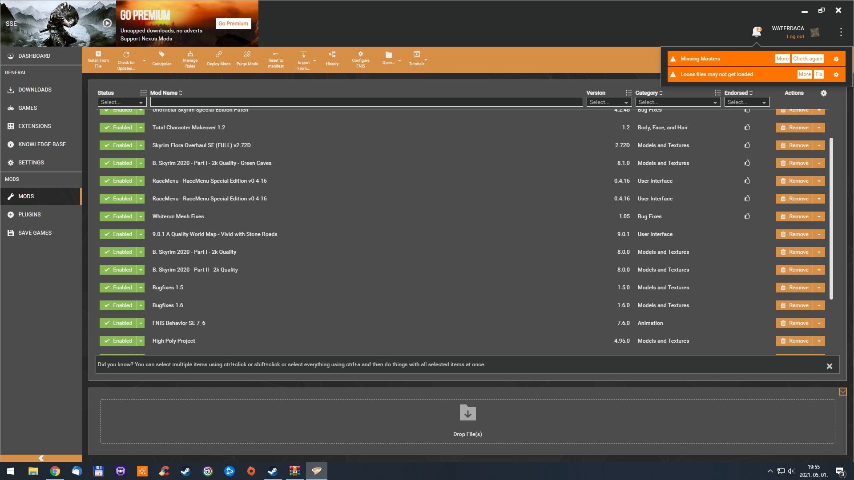Image resolution: width=854 pixels, height=480 pixels.
Task: Remove FNIS Behavior SE 7_6 mod
Action: click(794, 323)
